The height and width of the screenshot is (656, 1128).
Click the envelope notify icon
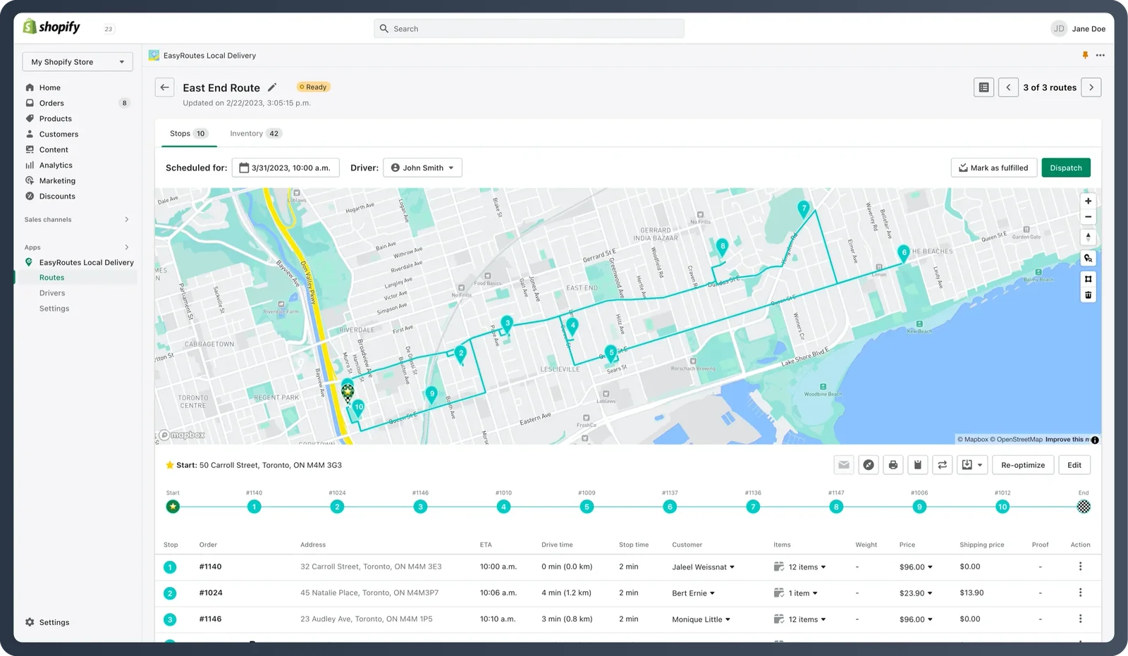844,465
